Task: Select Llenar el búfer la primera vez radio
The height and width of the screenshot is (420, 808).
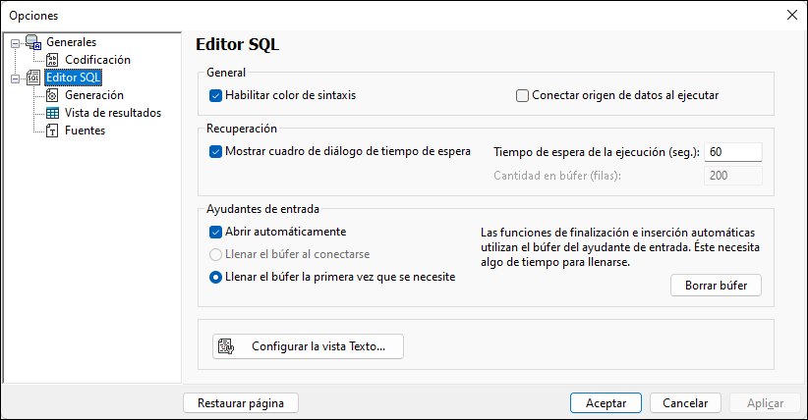Action: 216,277
